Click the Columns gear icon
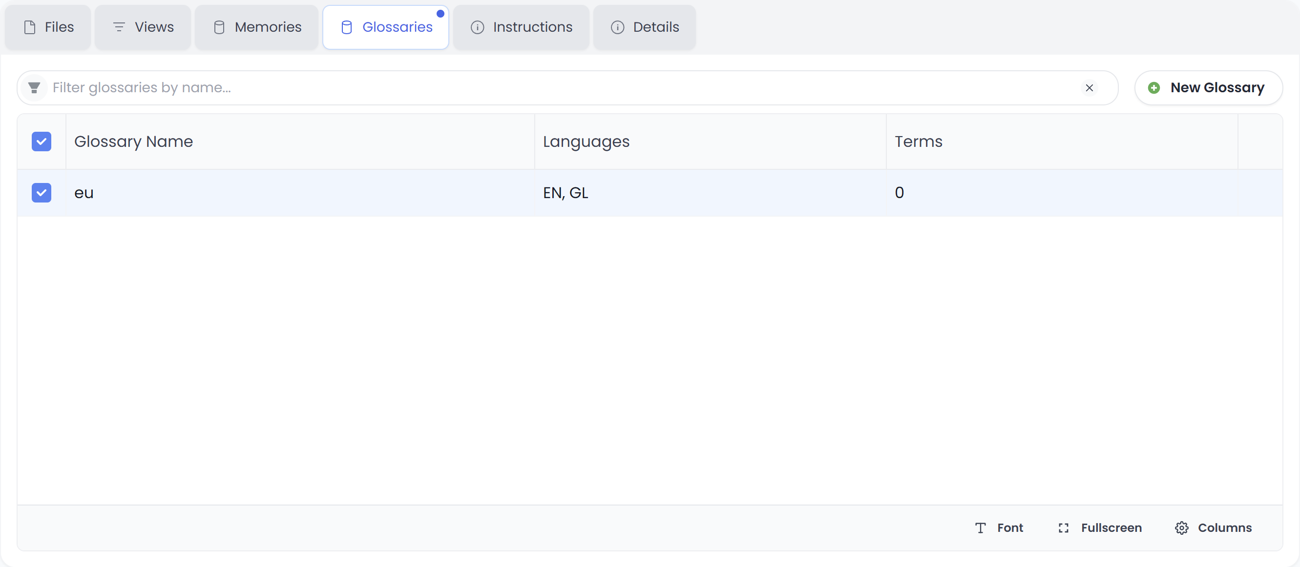Image resolution: width=1300 pixels, height=567 pixels. point(1181,527)
